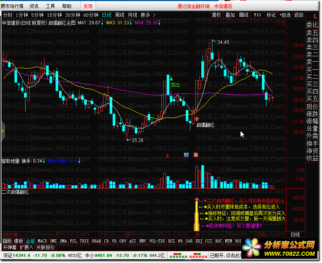Click the split-window square icon above chart
Viewport: 322px width, 263px height.
pos(283,23)
